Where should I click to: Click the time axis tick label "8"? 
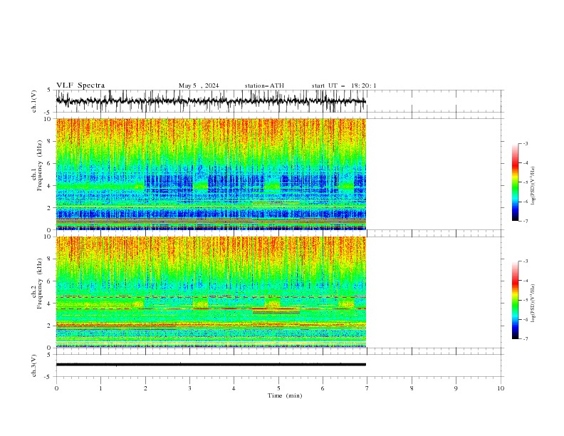click(x=412, y=388)
